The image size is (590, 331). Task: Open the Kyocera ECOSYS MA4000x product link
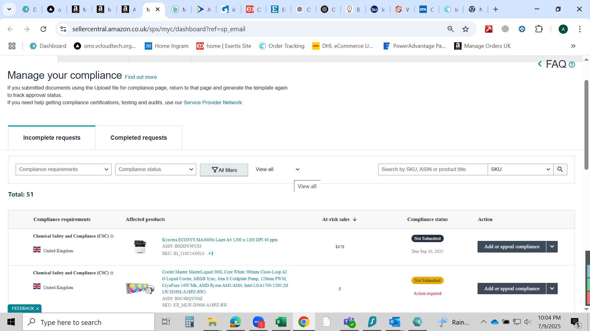(220, 240)
